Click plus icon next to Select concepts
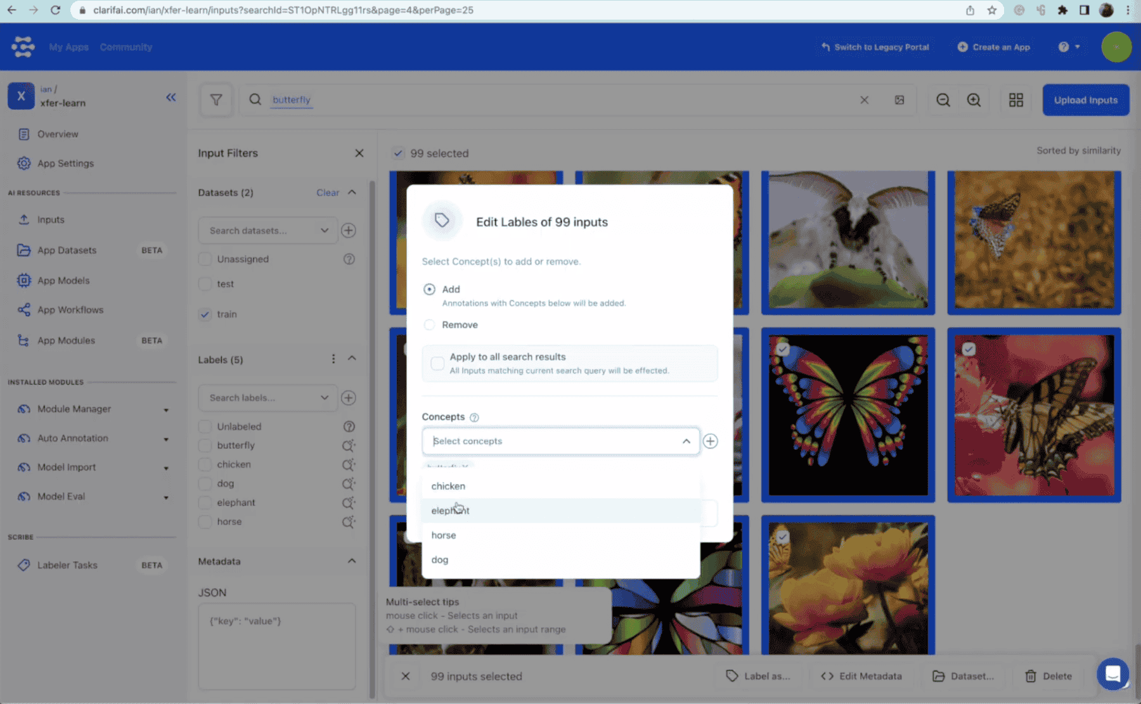The width and height of the screenshot is (1141, 704). click(710, 441)
